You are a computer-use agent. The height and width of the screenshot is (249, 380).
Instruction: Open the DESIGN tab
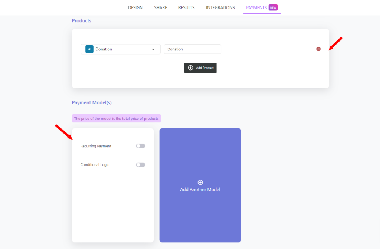pyautogui.click(x=135, y=8)
